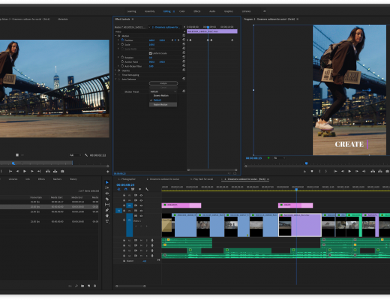Play the sequence in the Program monitor
Screen dimensions: 390x300
coord(349,171)
